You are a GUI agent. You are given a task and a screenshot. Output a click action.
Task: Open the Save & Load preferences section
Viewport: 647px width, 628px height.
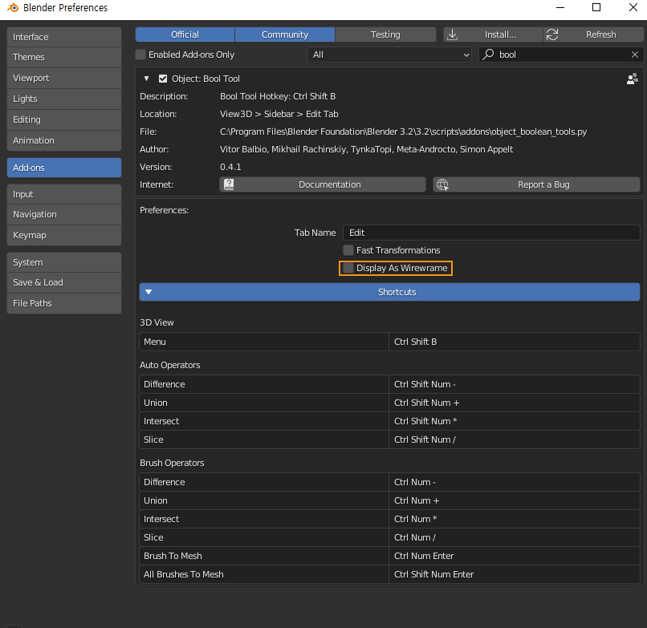coord(64,282)
